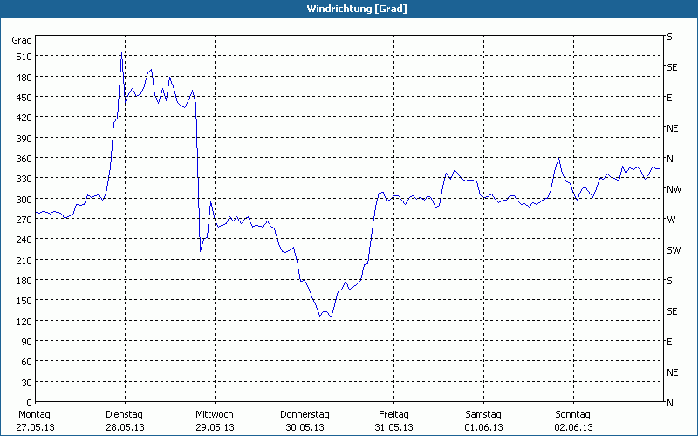Click the date 29.05.13
Screen dimensions: 698x436
coord(216,427)
